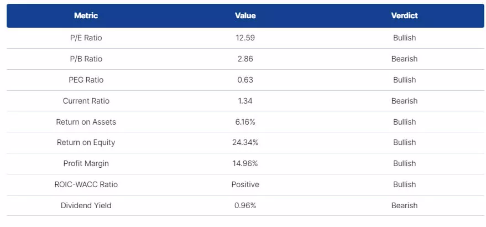Select the P/B Ratio row label
486x227 pixels.
coord(86,59)
